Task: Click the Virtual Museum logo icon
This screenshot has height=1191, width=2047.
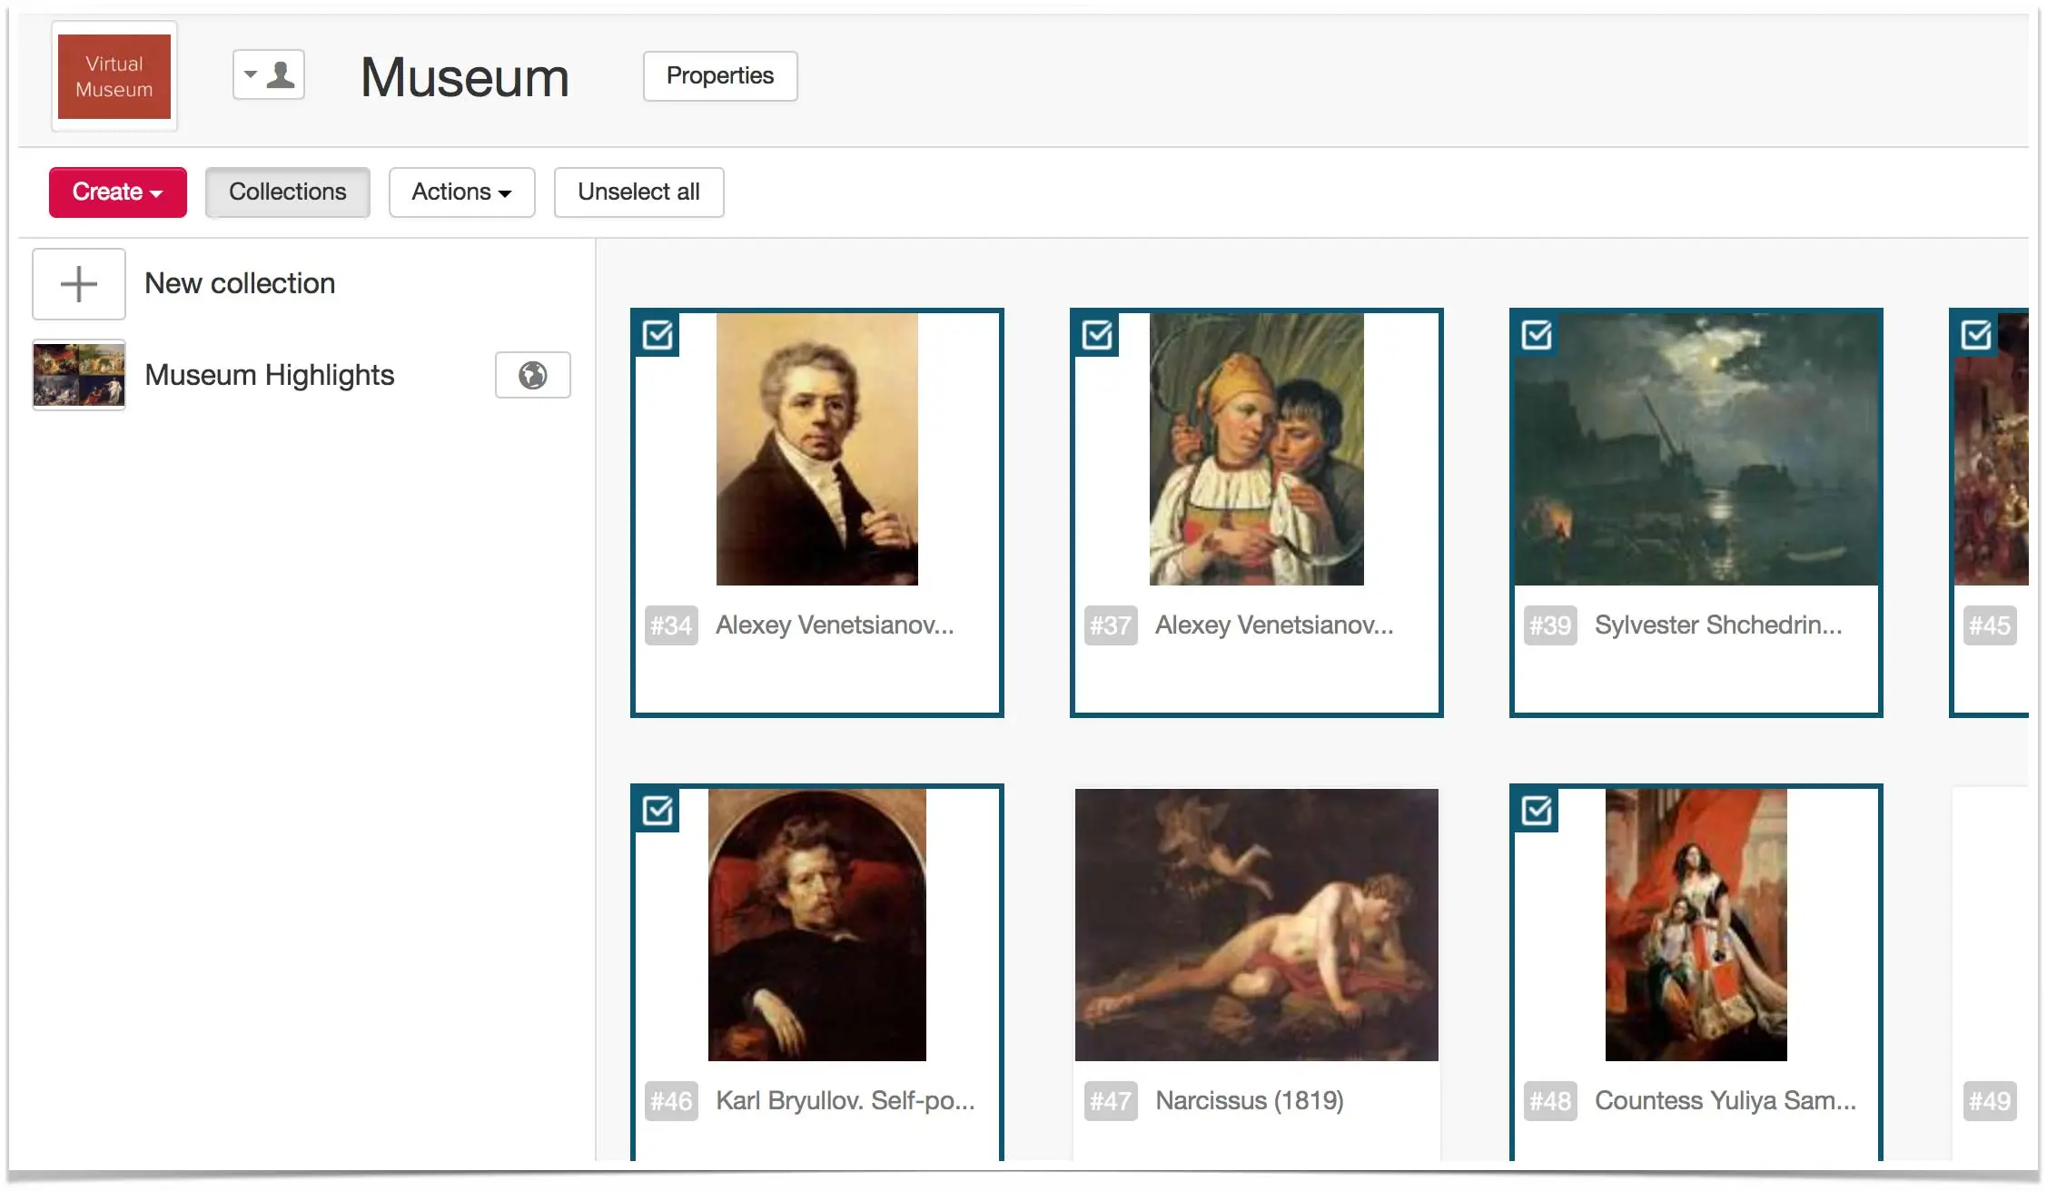Action: pyautogui.click(x=114, y=76)
